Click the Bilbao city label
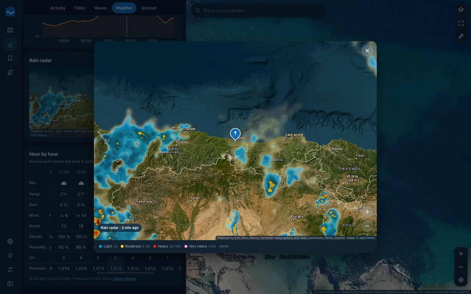Image resolution: width=471 pixels, height=294 pixels. 337,149
